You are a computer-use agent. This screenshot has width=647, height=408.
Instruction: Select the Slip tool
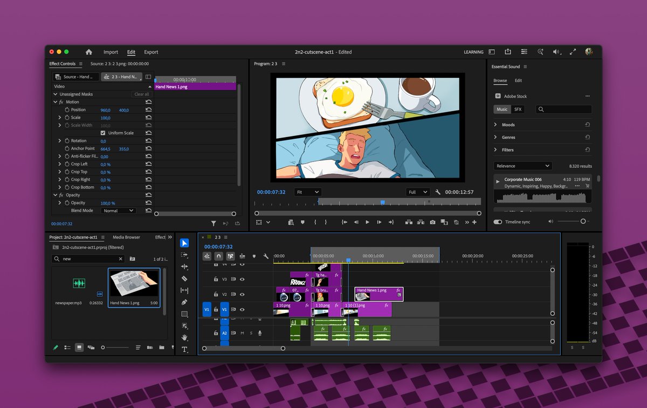click(184, 290)
